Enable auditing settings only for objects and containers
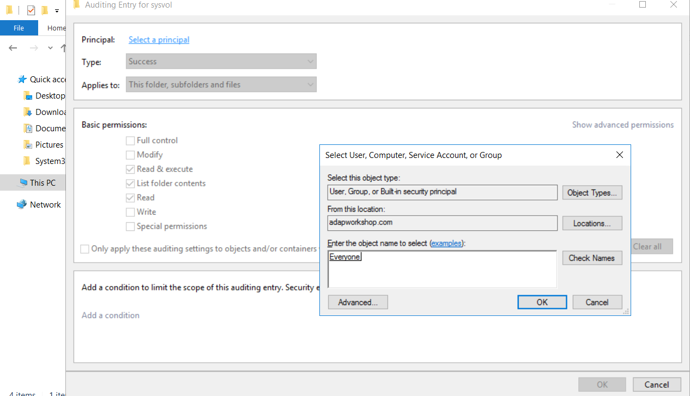690x396 pixels. click(85, 249)
